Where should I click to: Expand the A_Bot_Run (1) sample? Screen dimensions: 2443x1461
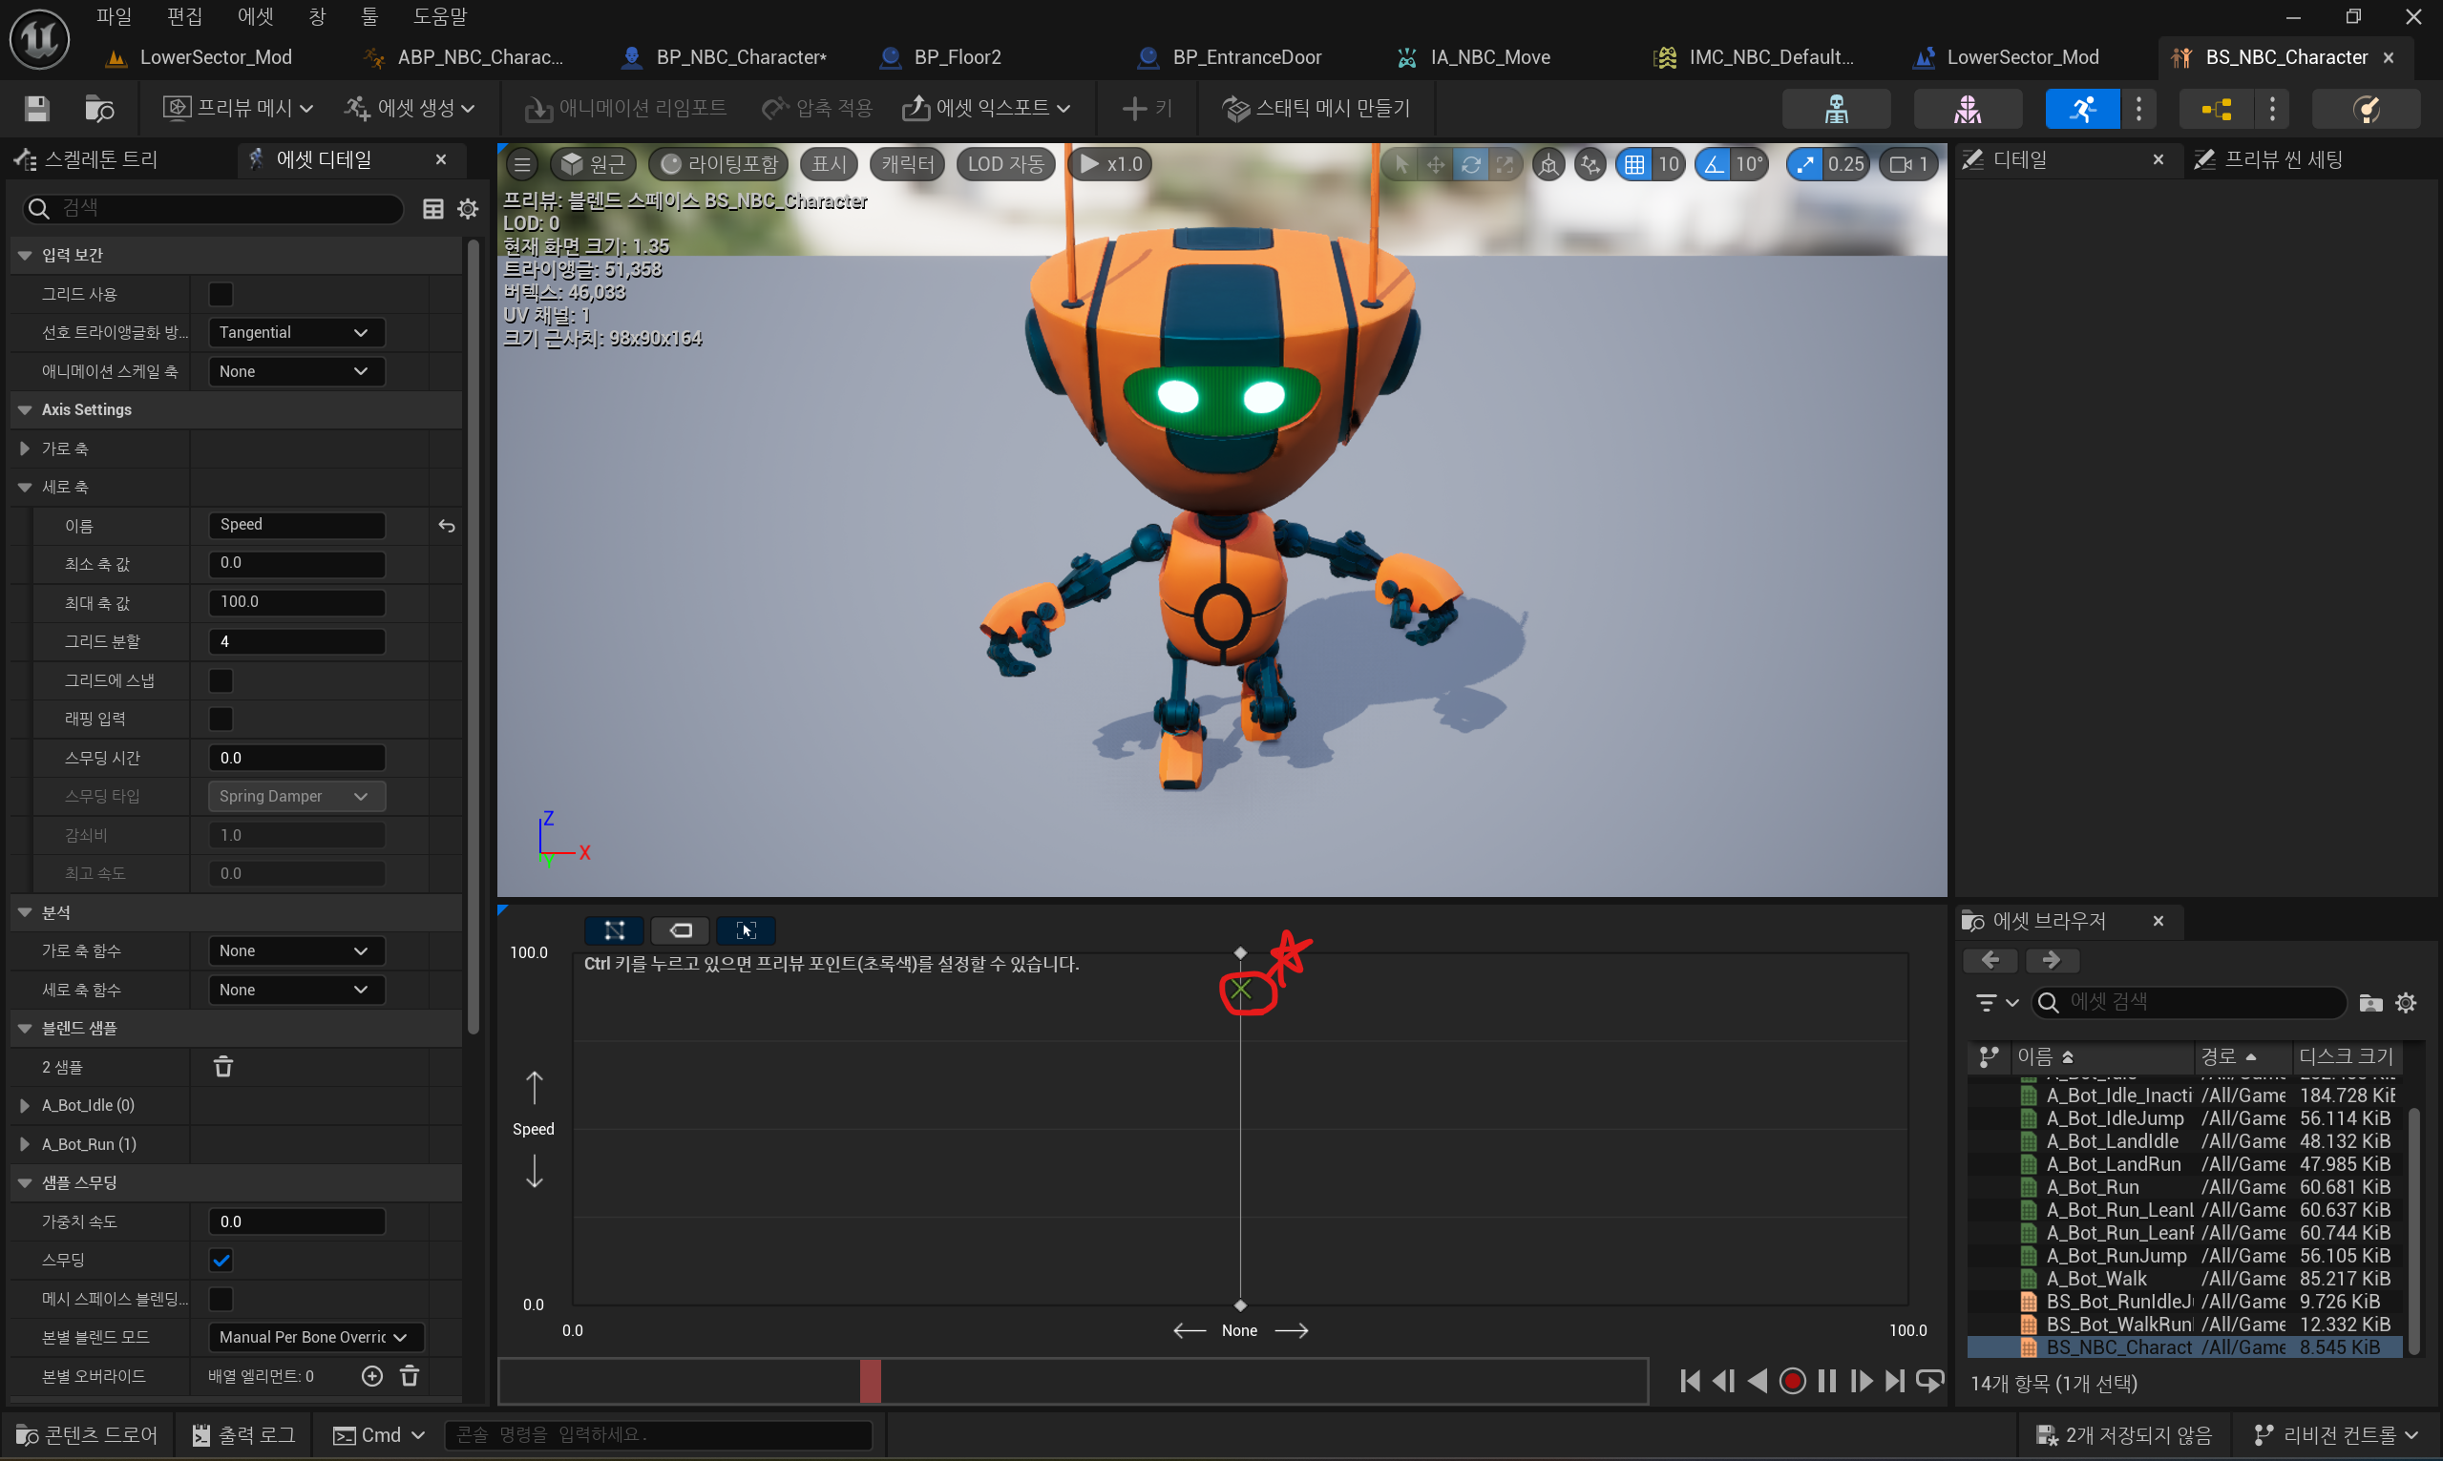pos(25,1144)
